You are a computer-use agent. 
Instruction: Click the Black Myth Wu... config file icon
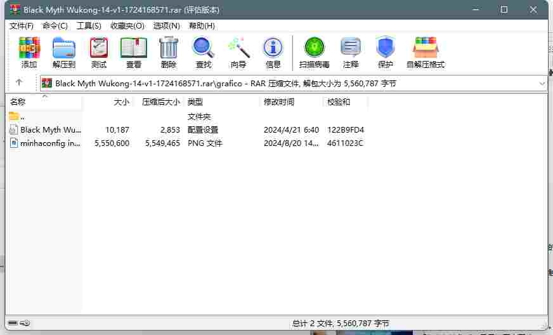point(13,129)
